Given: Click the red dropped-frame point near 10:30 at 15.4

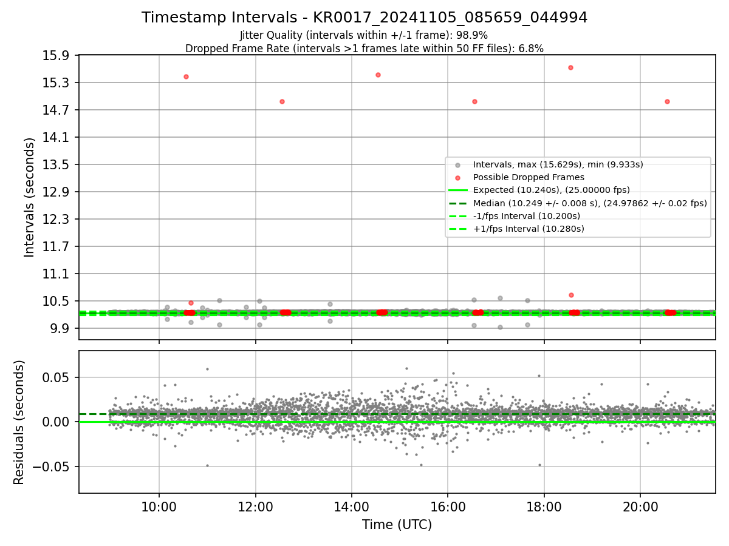Looking at the screenshot, I should [x=186, y=76].
